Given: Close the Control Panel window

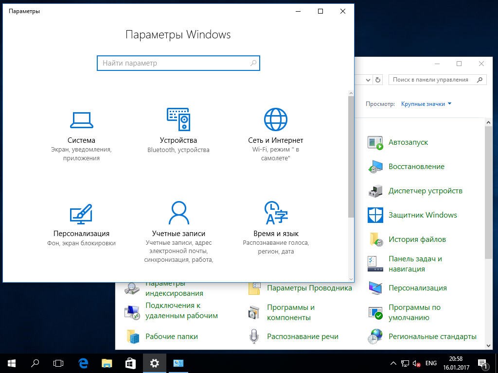Looking at the screenshot, I should tap(481, 64).
